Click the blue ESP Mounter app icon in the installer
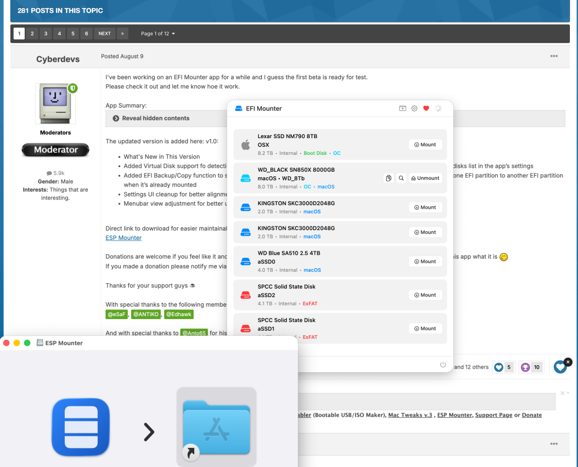 (81, 427)
